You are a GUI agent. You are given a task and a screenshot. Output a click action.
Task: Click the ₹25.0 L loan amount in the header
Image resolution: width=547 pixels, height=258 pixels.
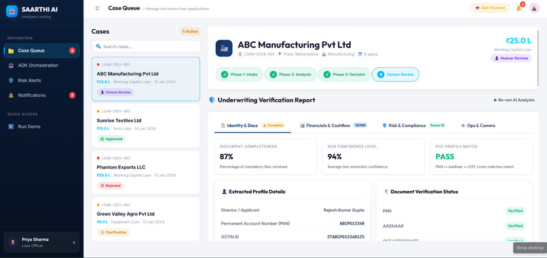518,41
